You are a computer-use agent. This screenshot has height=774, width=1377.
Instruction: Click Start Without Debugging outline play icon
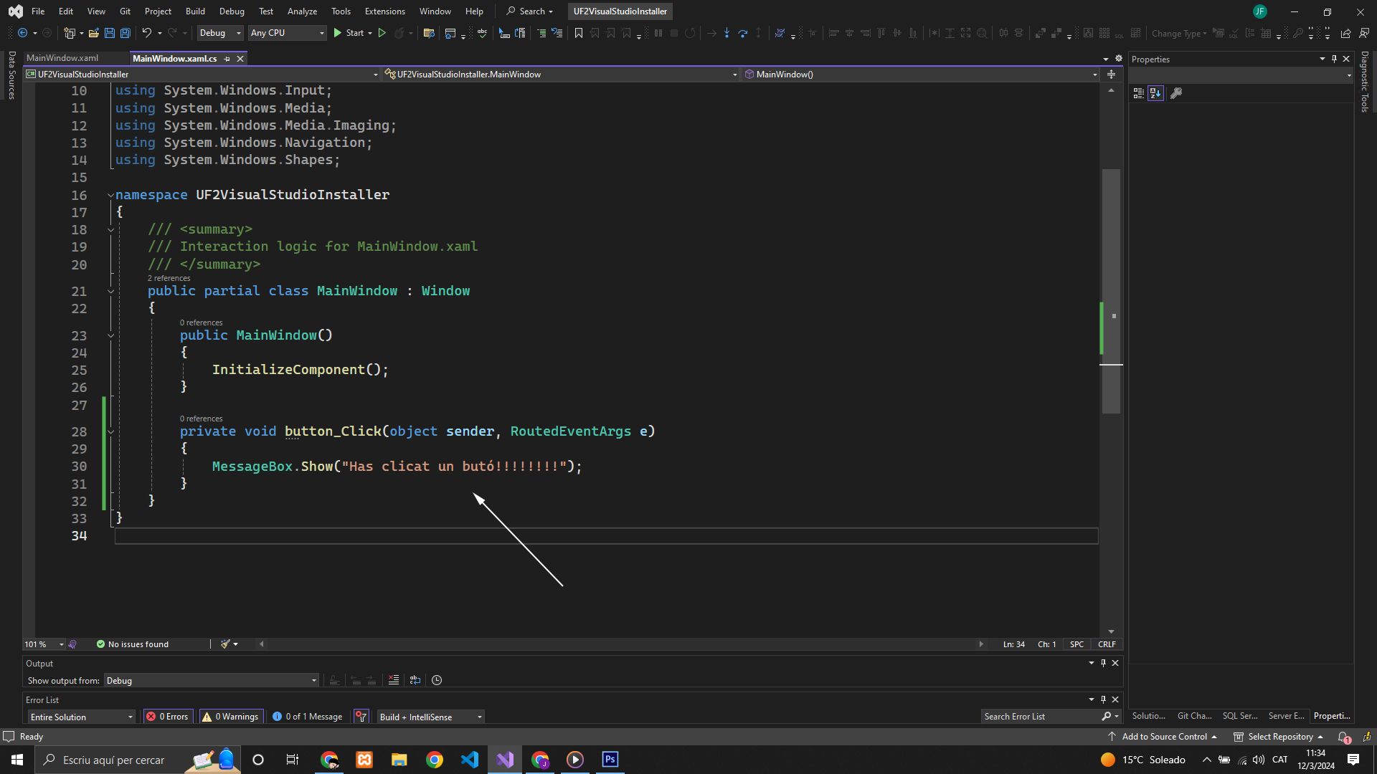[x=382, y=33]
